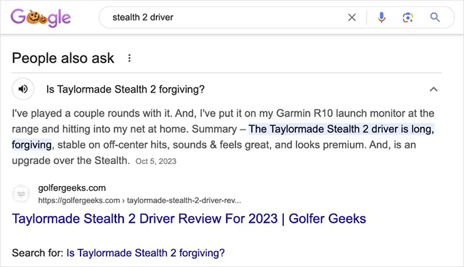Click the golfergeeks.com site favicon
Screen dimensions: 464x267
click(21, 194)
